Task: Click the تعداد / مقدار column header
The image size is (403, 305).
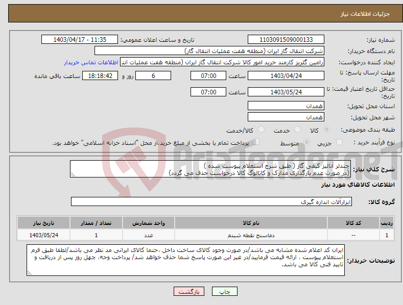Action: pos(96,223)
